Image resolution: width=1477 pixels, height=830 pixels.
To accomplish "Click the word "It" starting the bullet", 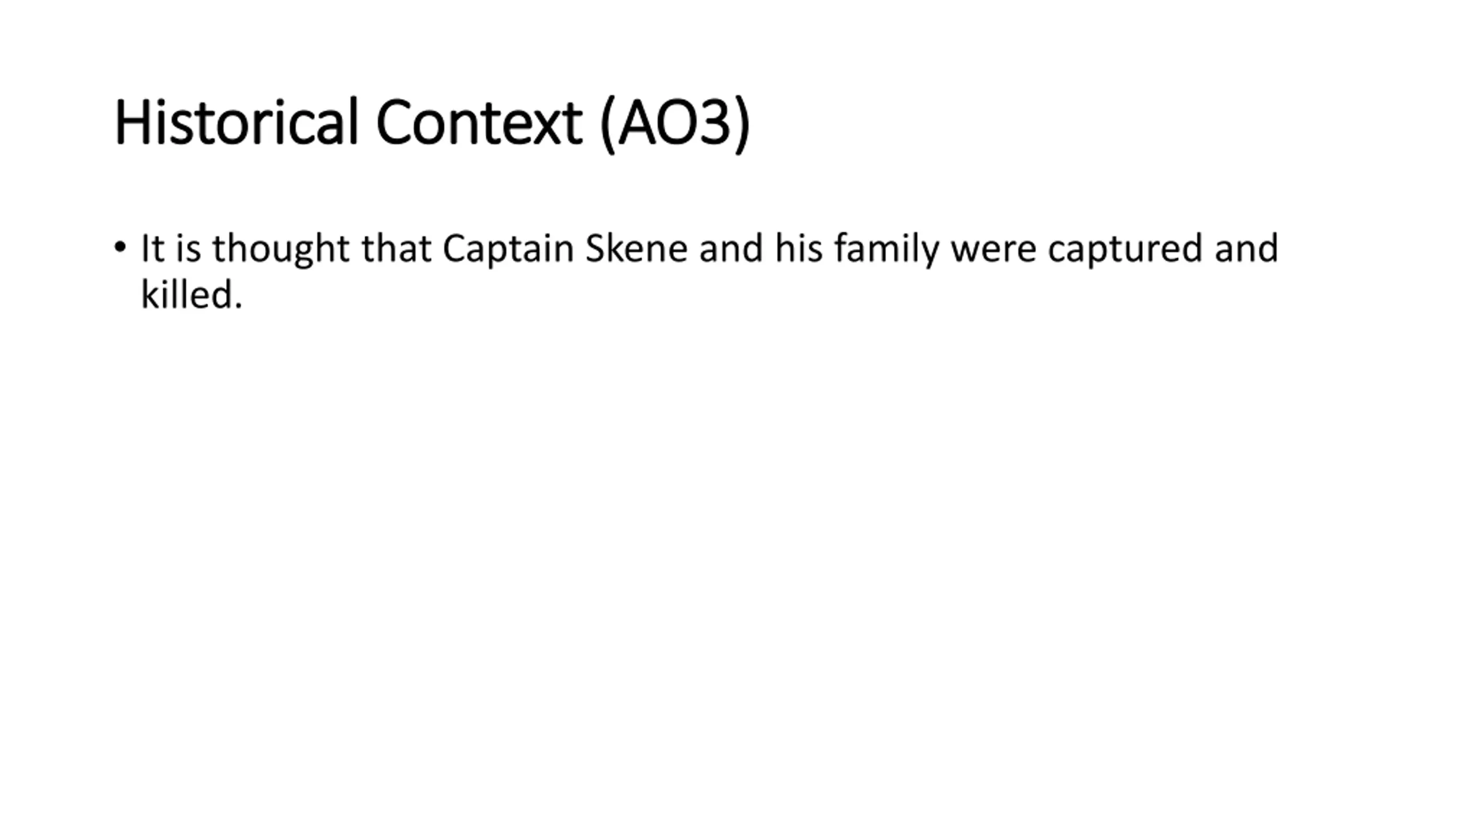I will (153, 248).
